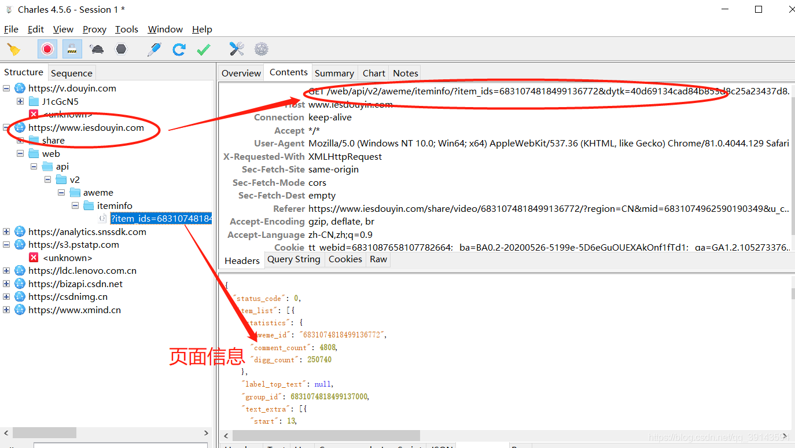The image size is (795, 448).
Task: Collapse the aweme folder node
Action: pos(61,193)
